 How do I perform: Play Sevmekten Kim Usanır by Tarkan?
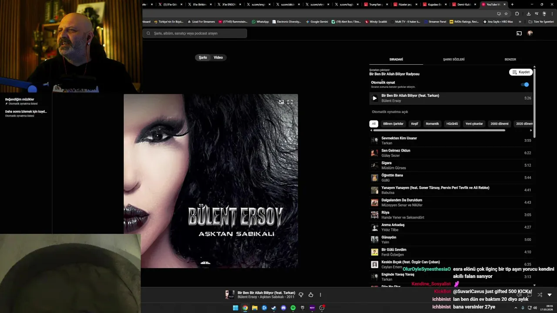(450, 140)
